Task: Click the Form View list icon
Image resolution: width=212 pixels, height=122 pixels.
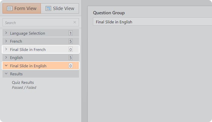Action: click(x=10, y=9)
